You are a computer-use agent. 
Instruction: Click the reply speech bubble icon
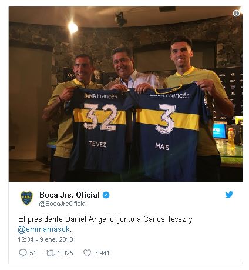click(22, 253)
